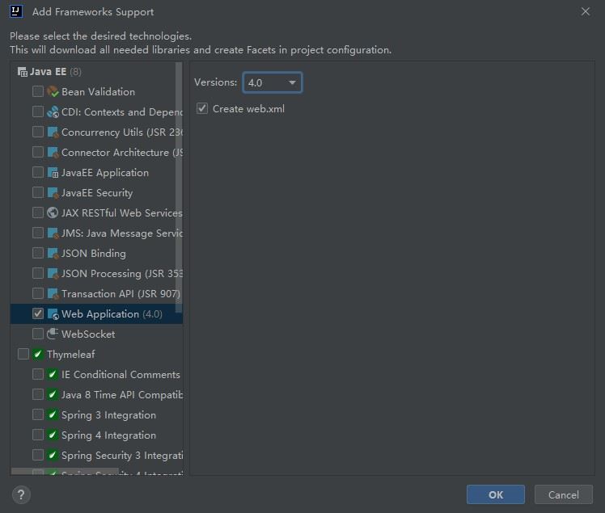Click the Java EE group icon
The width and height of the screenshot is (605, 513).
click(23, 72)
